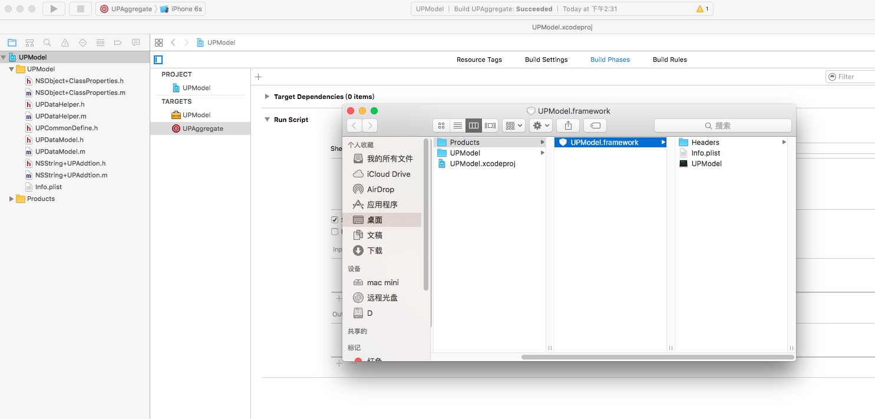Open the Issue navigator warning icon
Screen dimensions: 875x419
click(x=65, y=42)
